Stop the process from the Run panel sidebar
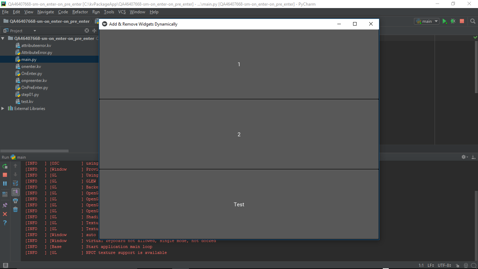Image resolution: width=478 pixels, height=269 pixels. coord(5,175)
